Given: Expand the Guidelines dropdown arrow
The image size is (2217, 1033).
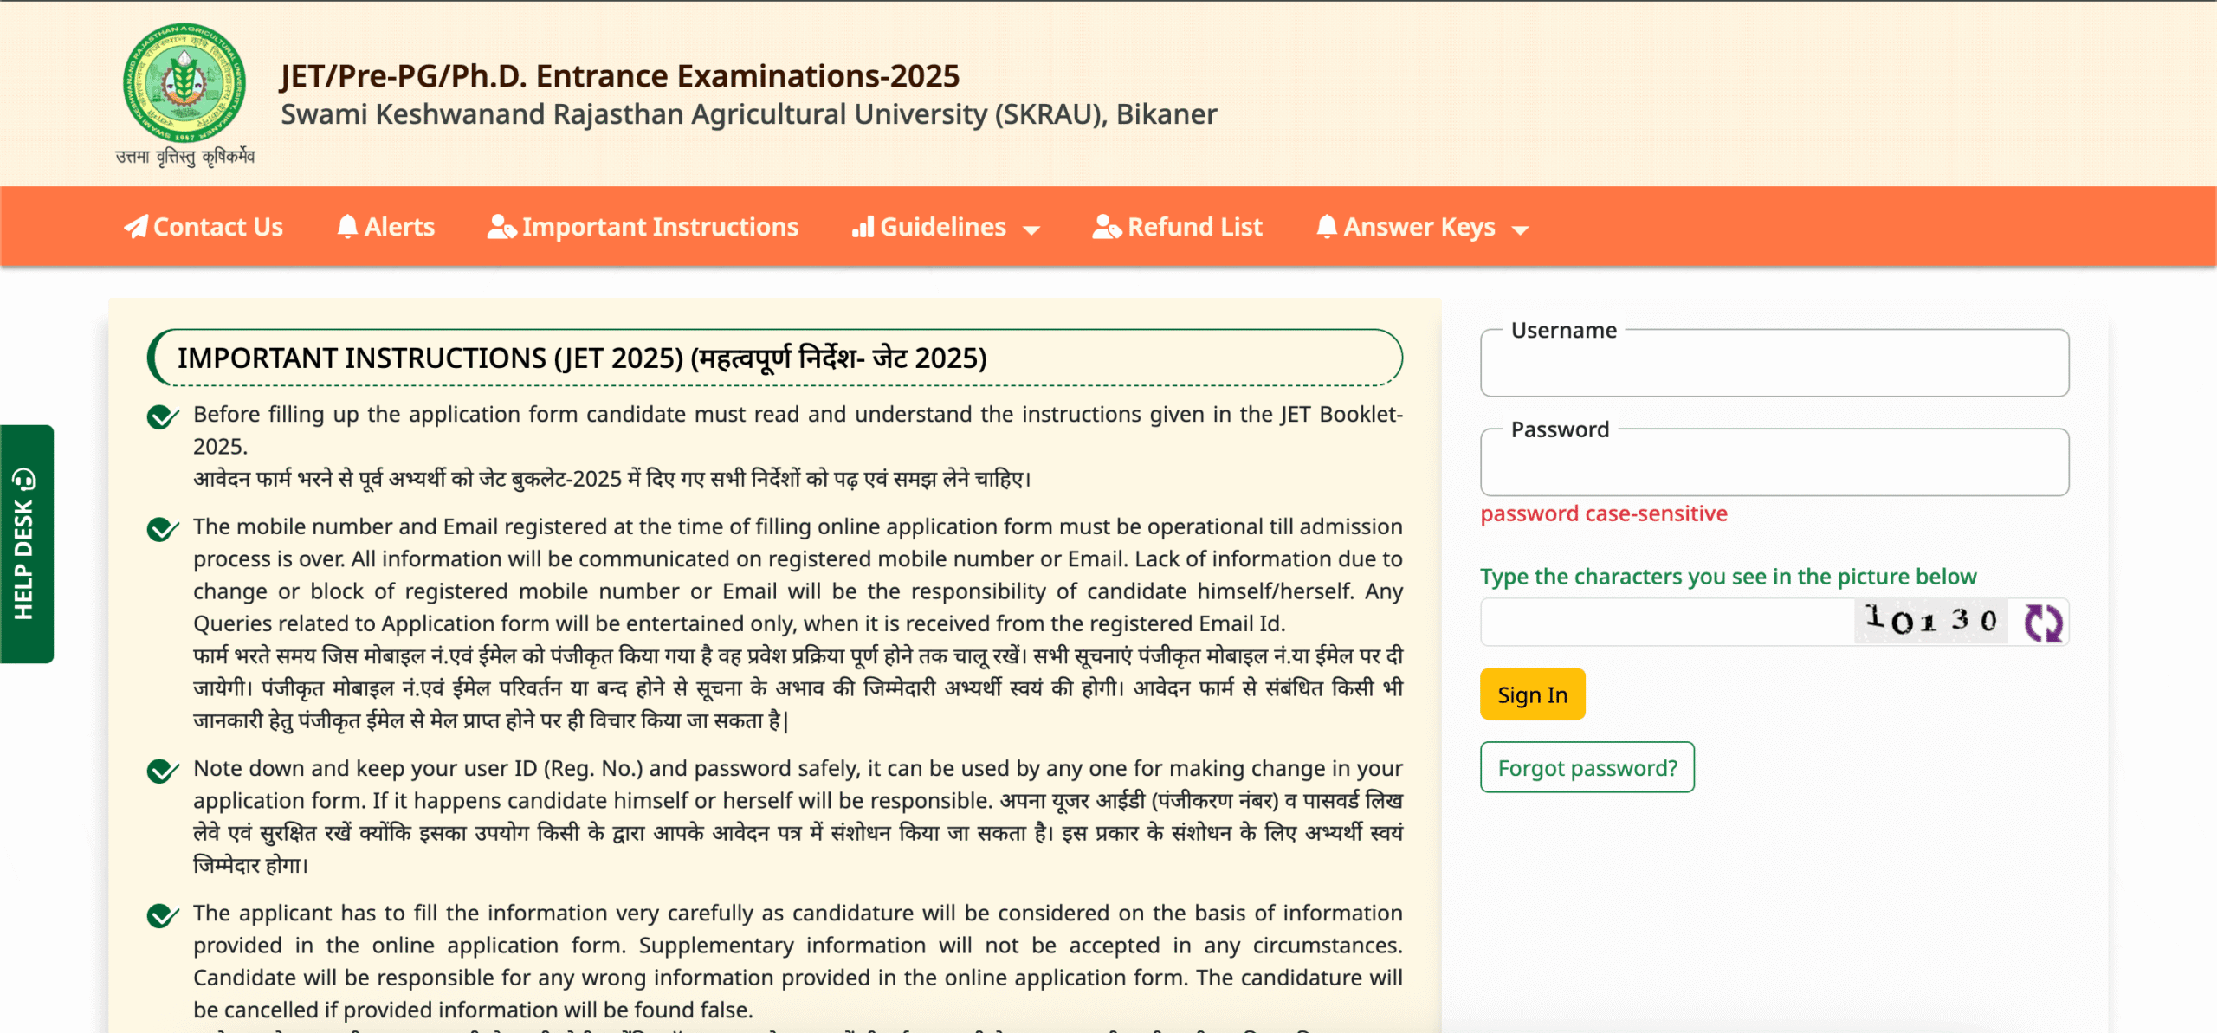Looking at the screenshot, I should click(x=1031, y=230).
